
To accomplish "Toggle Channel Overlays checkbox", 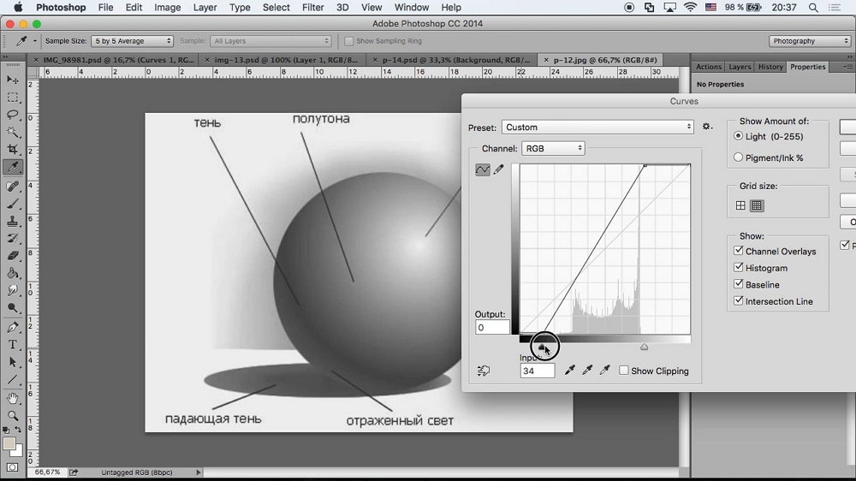I will [739, 251].
